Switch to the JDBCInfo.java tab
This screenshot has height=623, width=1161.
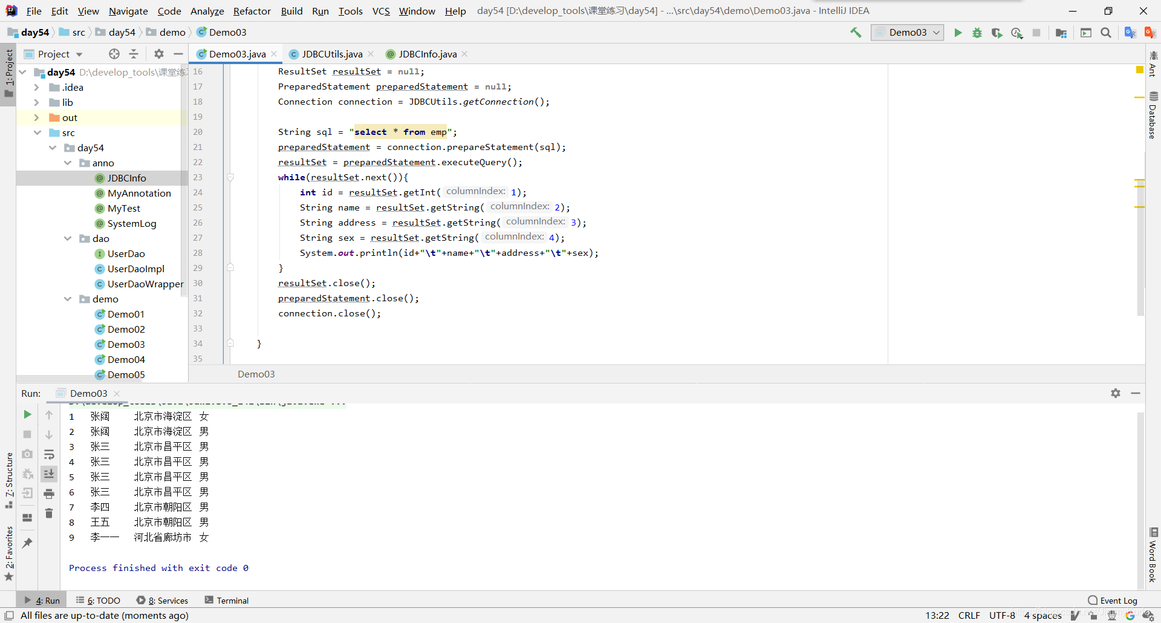tap(428, 54)
